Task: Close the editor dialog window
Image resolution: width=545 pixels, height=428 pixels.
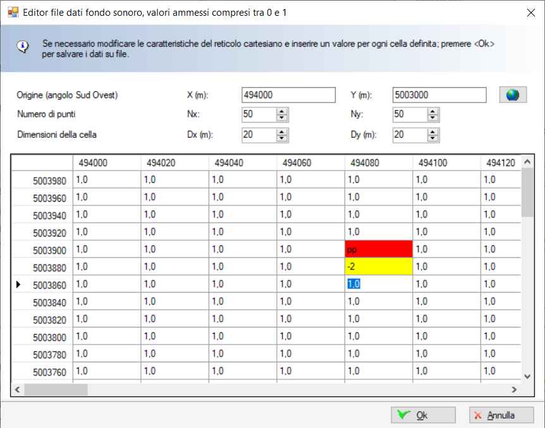Action: (x=529, y=11)
